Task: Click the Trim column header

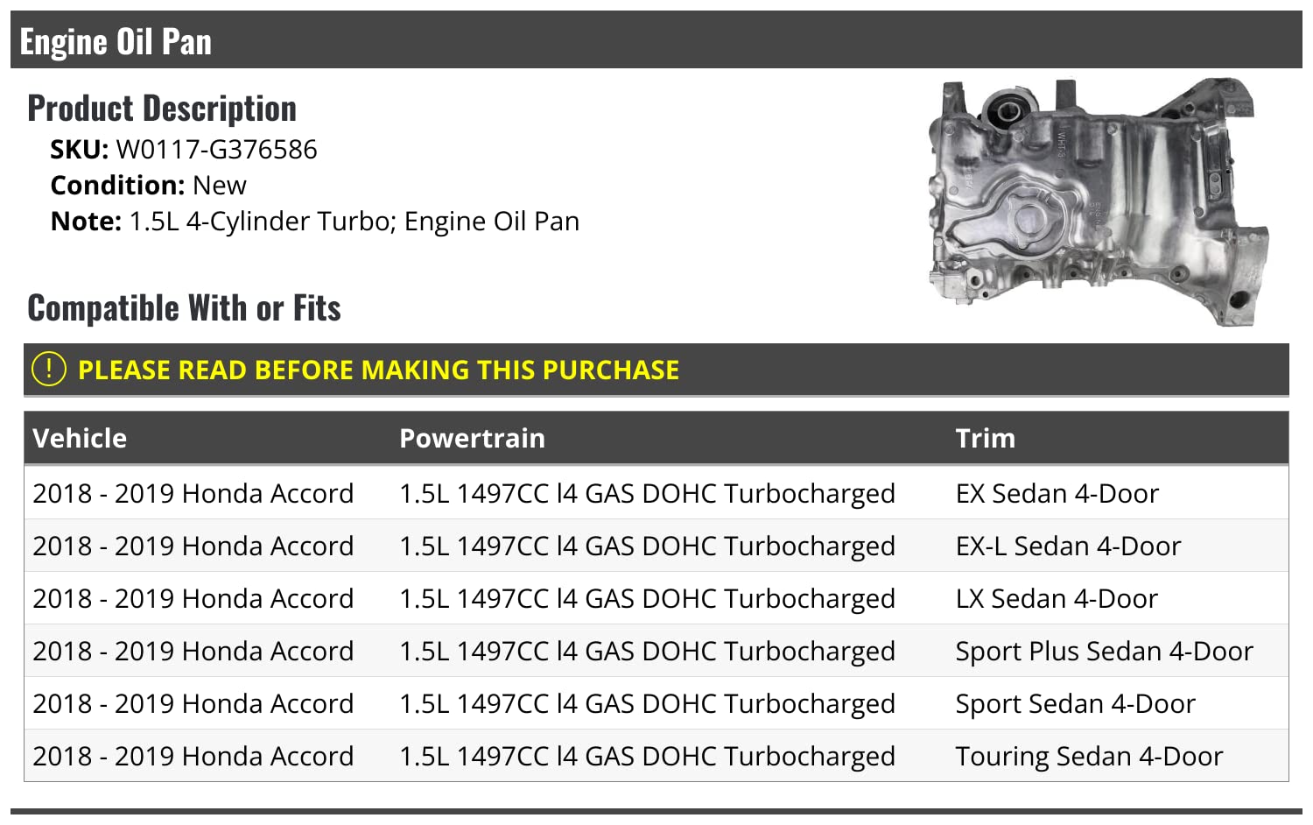Action: [x=985, y=438]
